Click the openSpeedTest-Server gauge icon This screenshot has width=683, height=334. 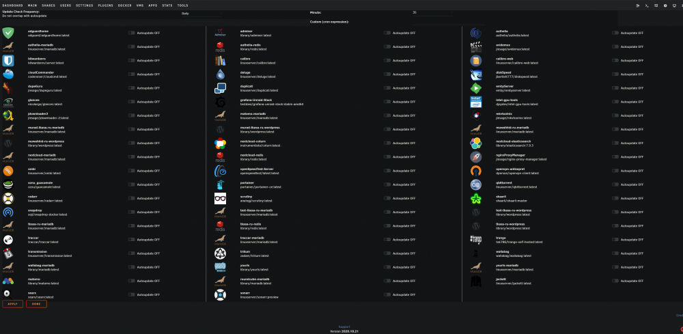(220, 171)
